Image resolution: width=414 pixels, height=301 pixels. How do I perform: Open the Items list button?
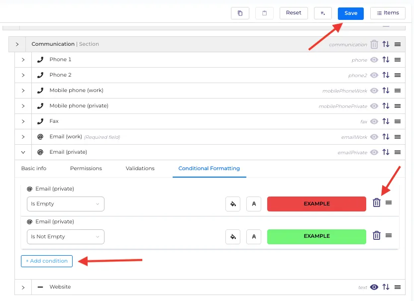tap(388, 13)
